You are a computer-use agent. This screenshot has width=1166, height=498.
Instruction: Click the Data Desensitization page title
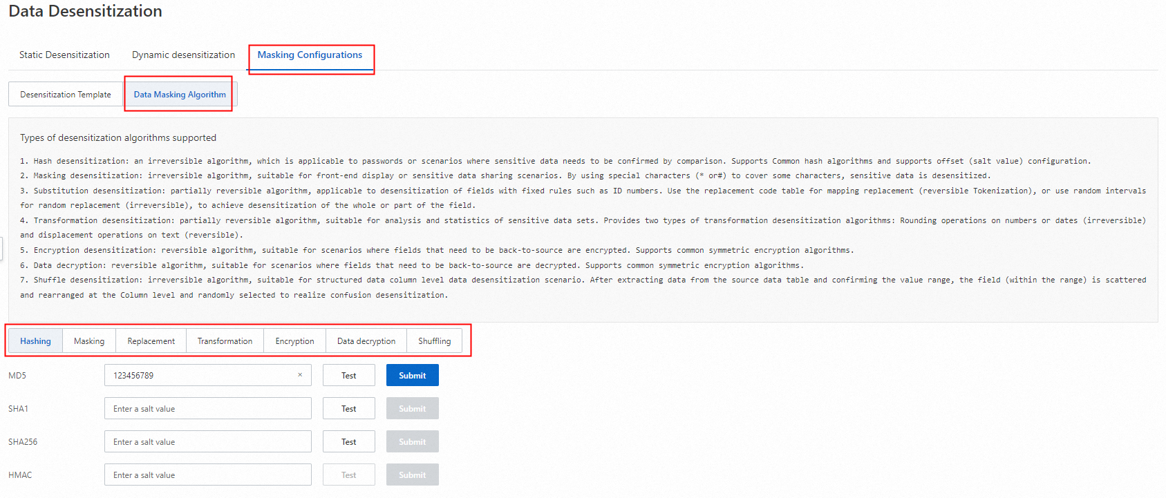click(85, 11)
